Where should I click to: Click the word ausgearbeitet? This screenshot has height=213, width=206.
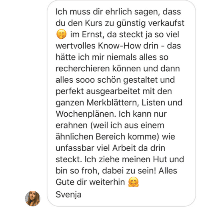coord(113,91)
